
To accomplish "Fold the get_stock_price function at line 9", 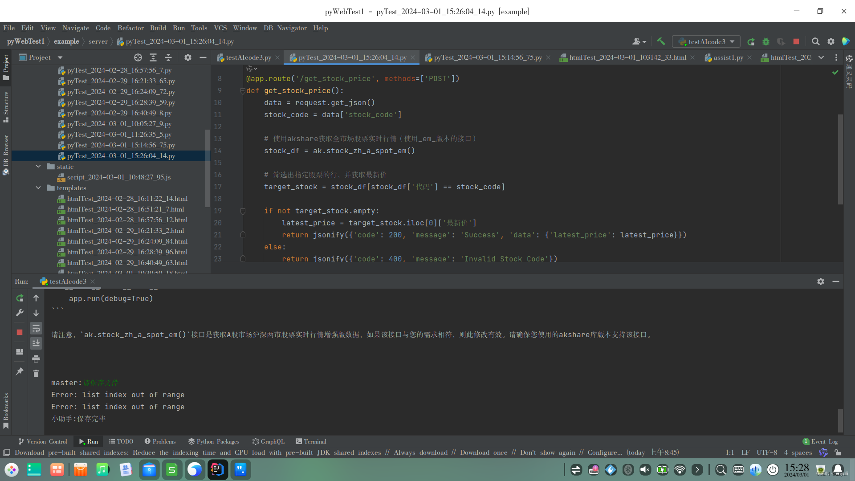I will tap(243, 91).
